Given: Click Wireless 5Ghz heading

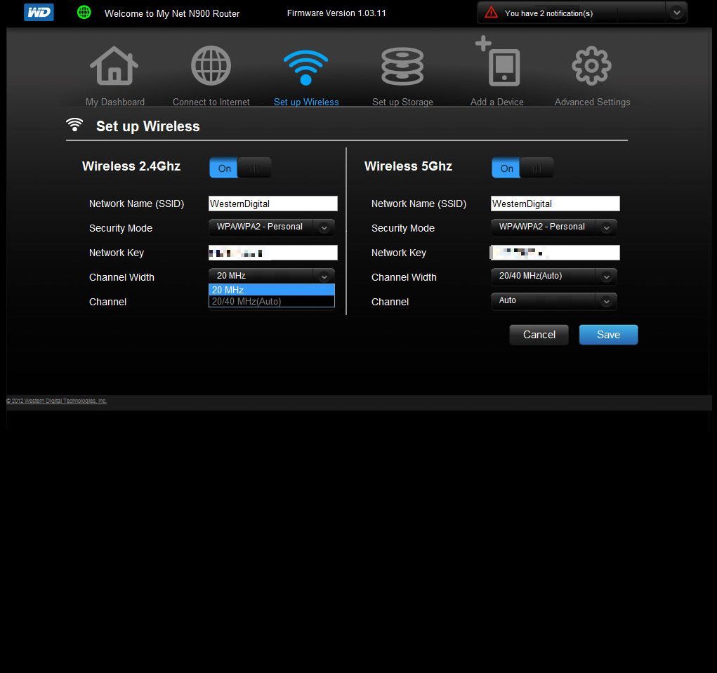Looking at the screenshot, I should click(x=408, y=166).
